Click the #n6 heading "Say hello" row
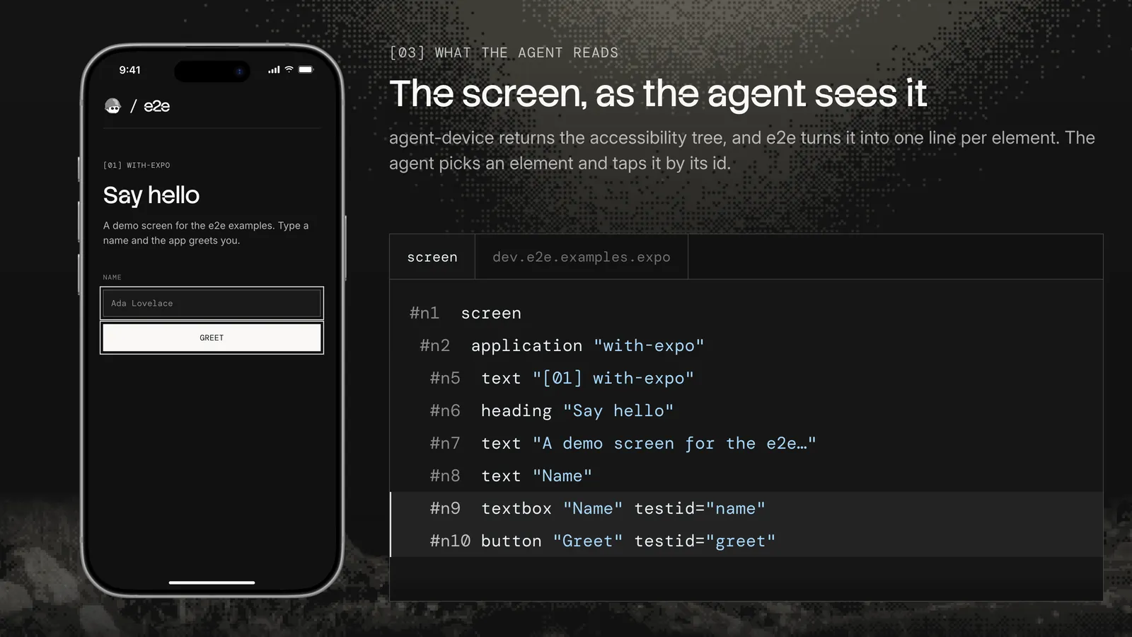Screen dimensions: 1132x637 746,411
